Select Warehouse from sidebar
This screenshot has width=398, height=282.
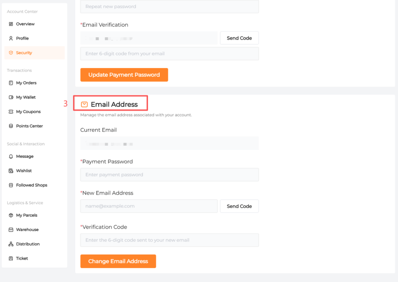point(27,230)
